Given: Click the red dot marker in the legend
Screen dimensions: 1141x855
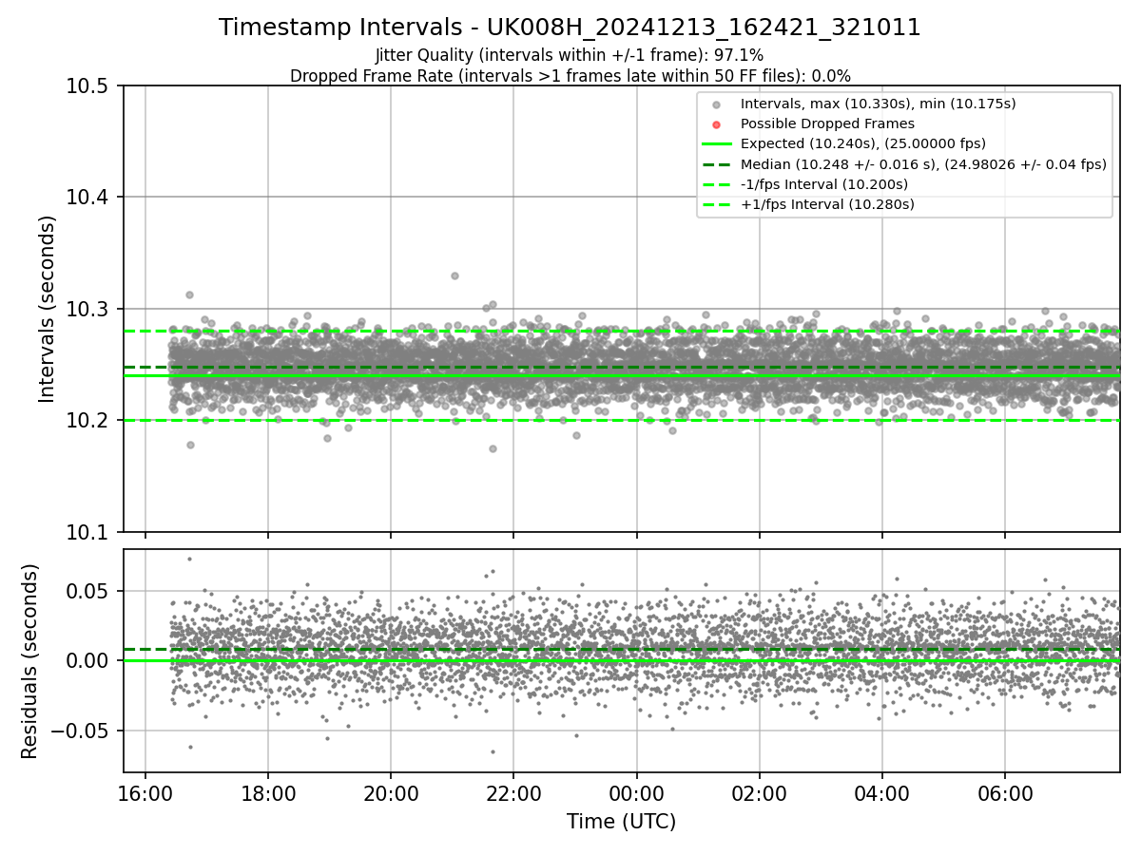Looking at the screenshot, I should 717,124.
